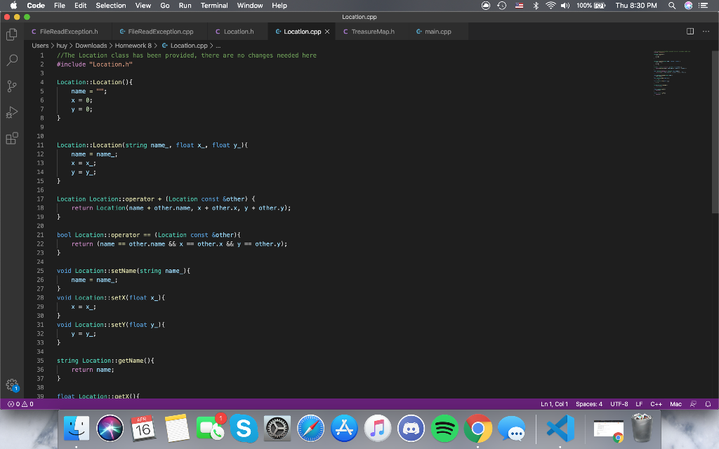Image resolution: width=719 pixels, height=449 pixels.
Task: Expand the Homework 8 breadcrumb
Action: point(133,46)
